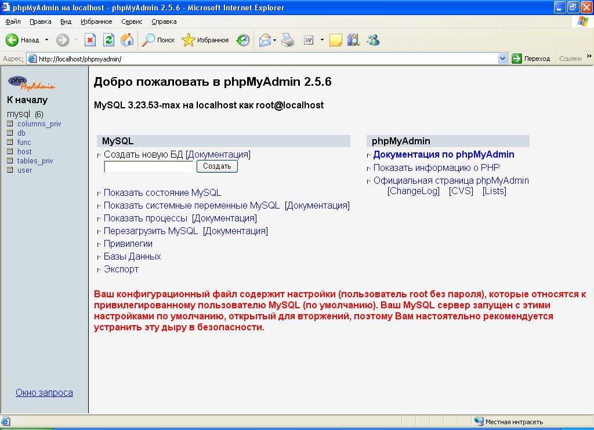Open the Research toolbar icon
Viewport: 594px width, 430px height.
353,40
